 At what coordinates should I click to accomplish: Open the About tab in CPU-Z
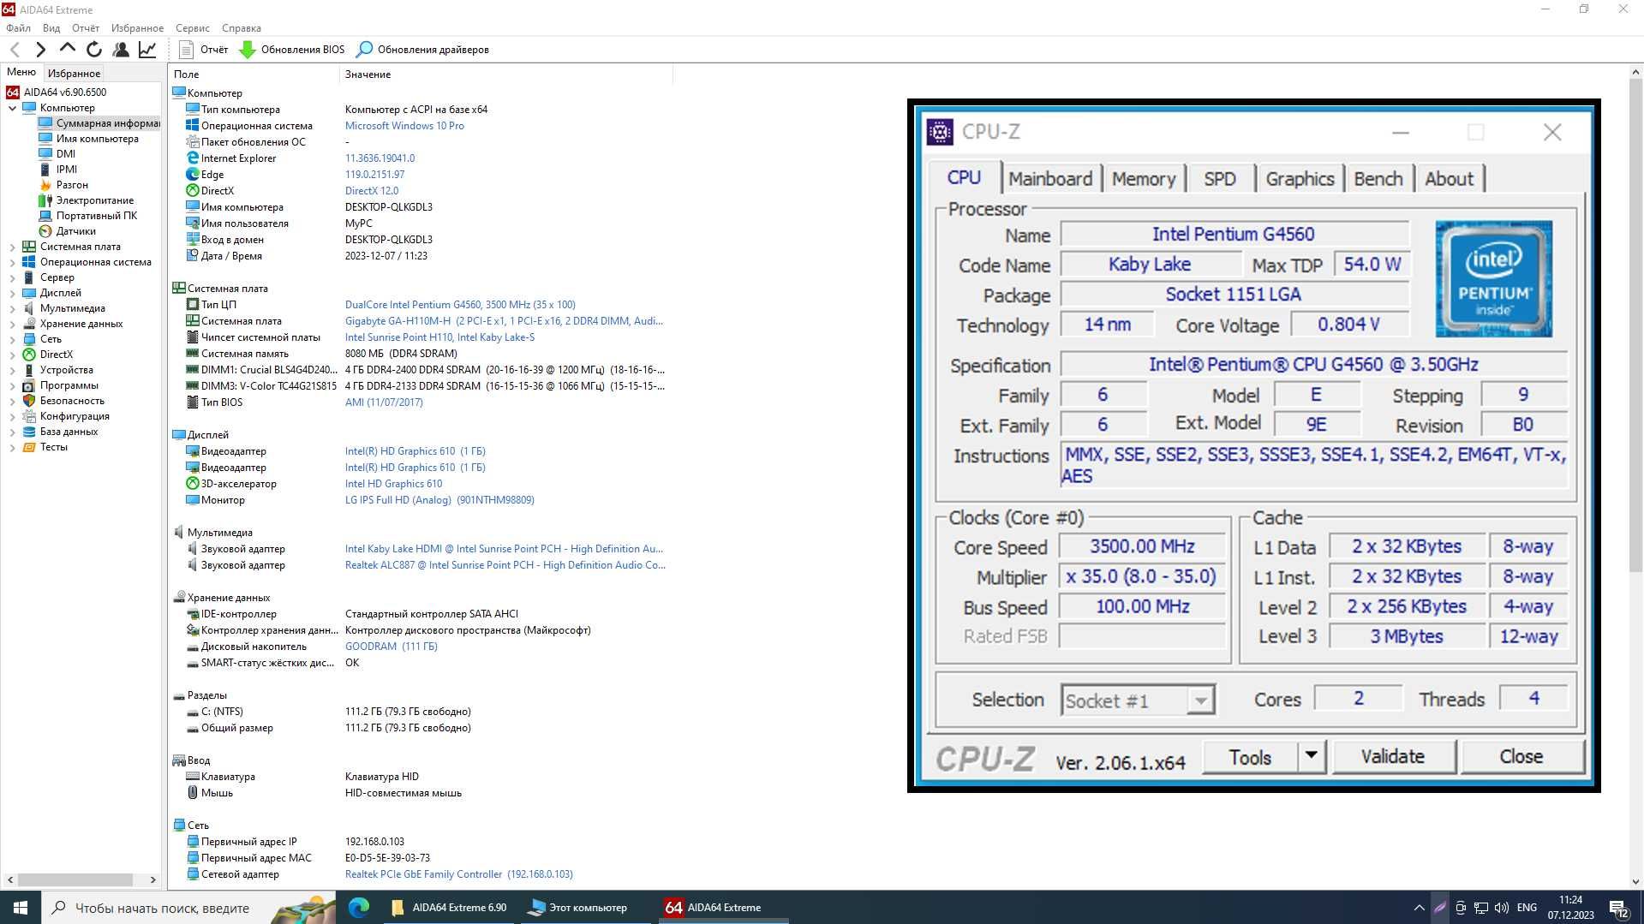point(1449,179)
